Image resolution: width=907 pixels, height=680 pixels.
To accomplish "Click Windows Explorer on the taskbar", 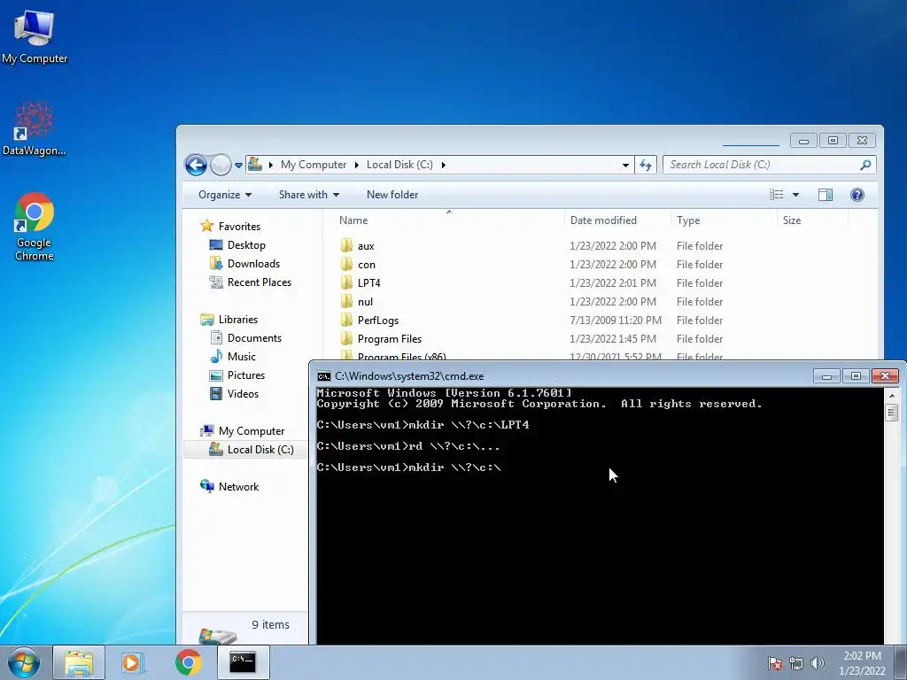I will (79, 662).
